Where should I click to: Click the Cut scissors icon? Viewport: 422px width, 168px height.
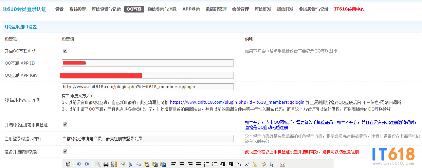click(x=130, y=164)
